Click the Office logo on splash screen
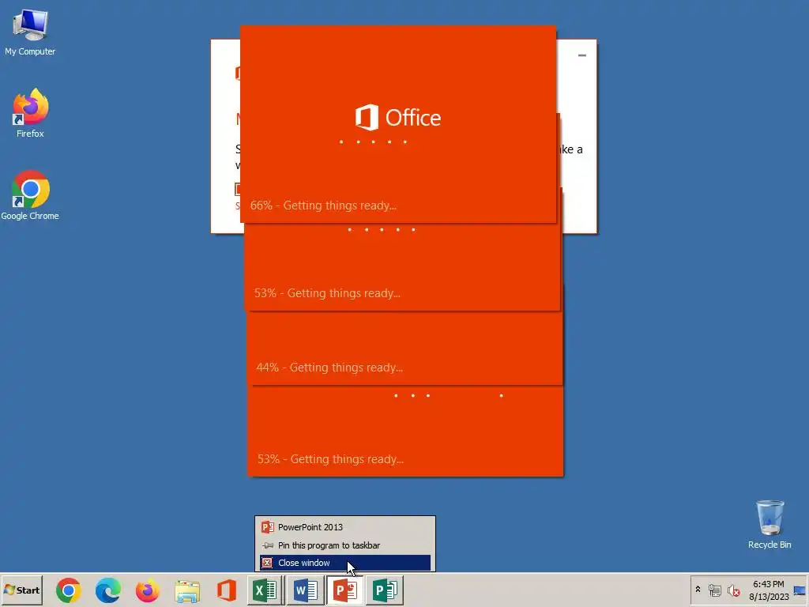809x607 pixels. tap(398, 118)
